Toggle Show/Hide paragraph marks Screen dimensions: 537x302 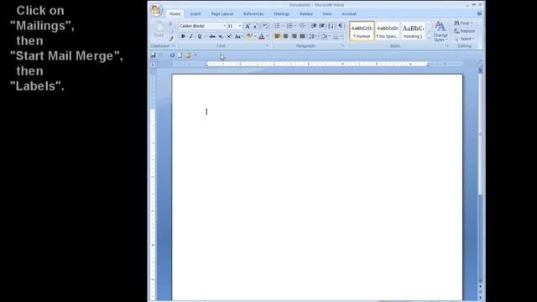click(x=340, y=26)
